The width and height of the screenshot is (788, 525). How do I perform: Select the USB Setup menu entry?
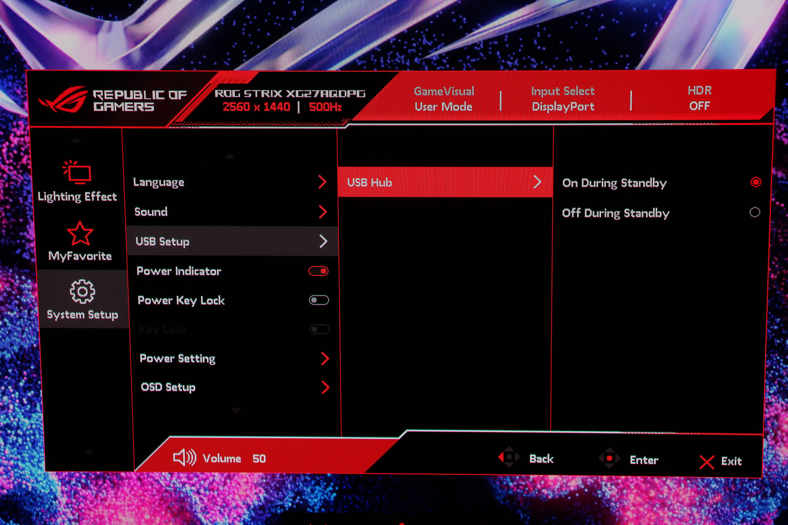click(x=163, y=241)
